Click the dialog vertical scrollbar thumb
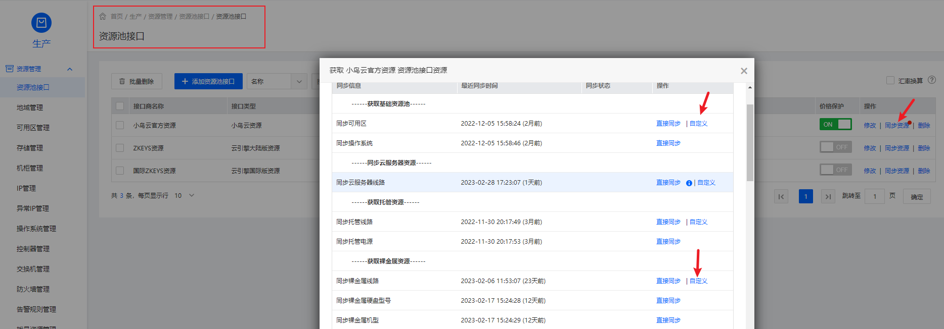Screen dimensions: 944x329 tap(750, 142)
